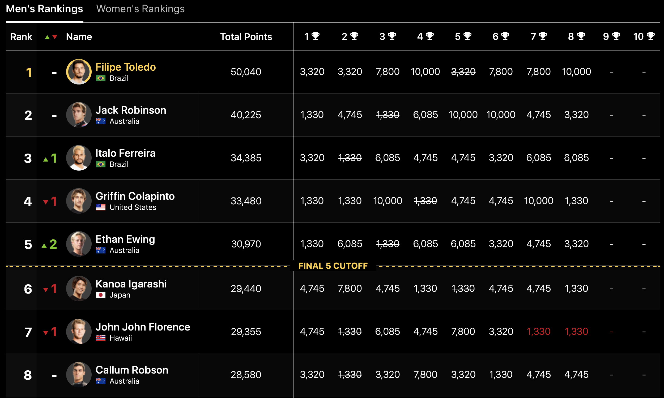Image resolution: width=664 pixels, height=398 pixels.
Task: Click the Final 5 Cutoff label
Action: coord(333,266)
